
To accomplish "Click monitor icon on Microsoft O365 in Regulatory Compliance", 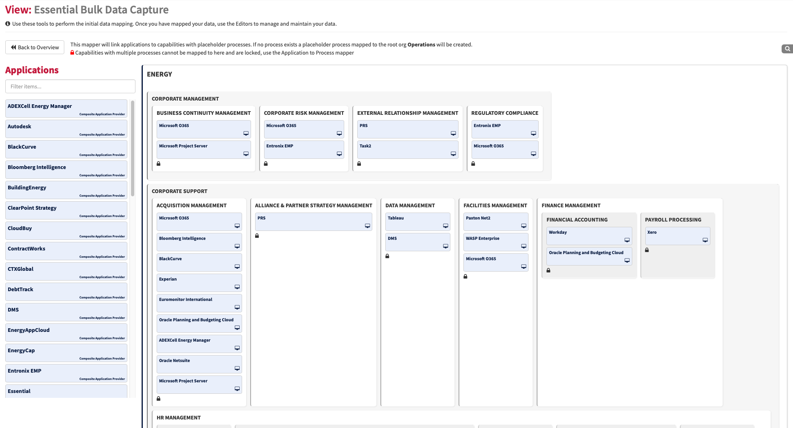I will 533,154.
